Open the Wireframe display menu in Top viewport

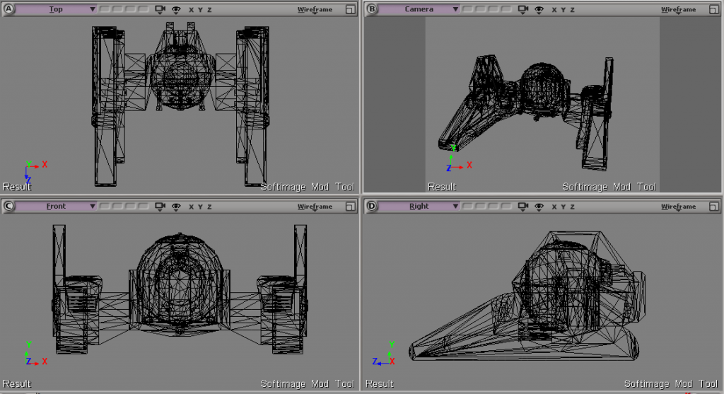[315, 10]
